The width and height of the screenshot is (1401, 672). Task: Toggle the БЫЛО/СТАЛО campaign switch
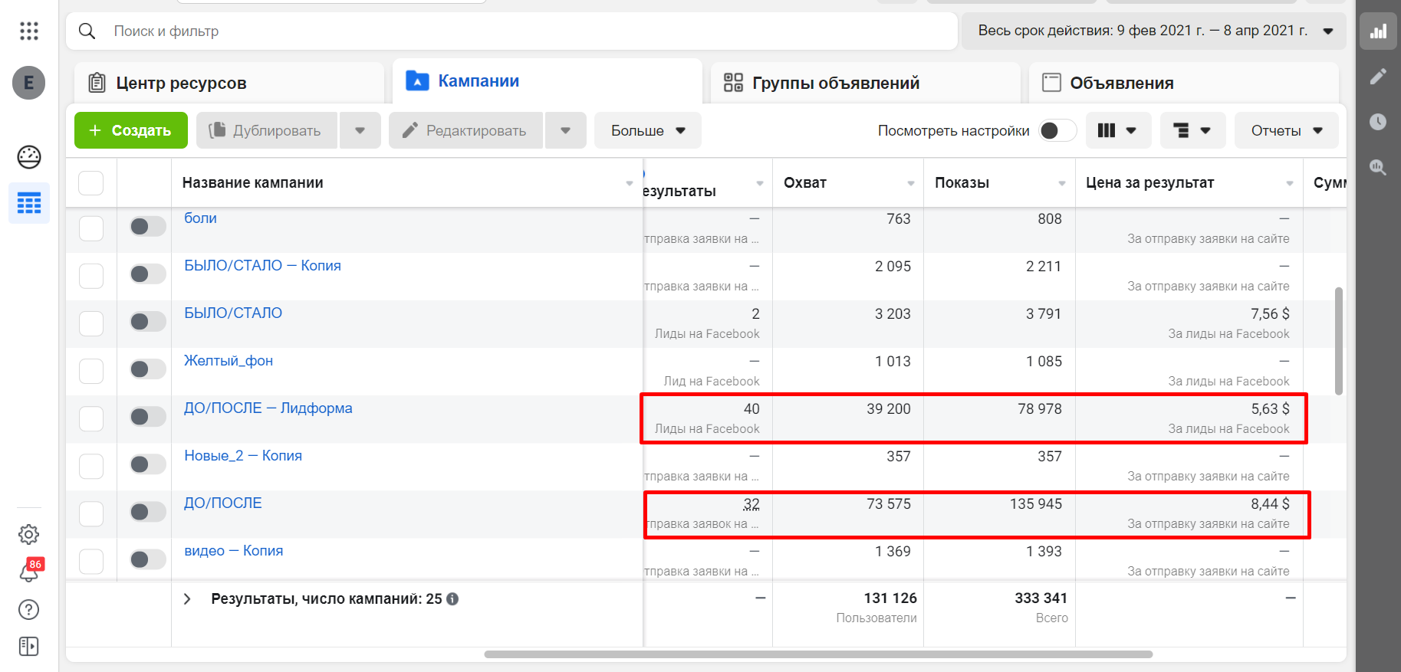coord(147,321)
